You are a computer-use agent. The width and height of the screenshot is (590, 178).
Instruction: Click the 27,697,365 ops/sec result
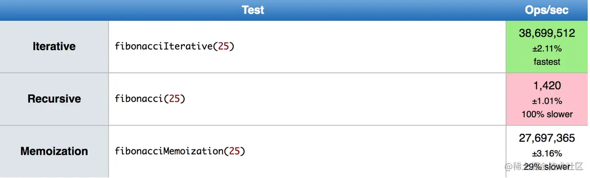coord(547,138)
